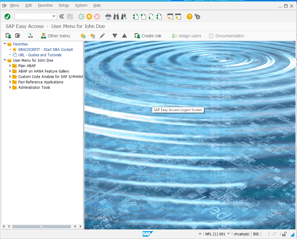Click the Change Favorites pencil icon

coord(102,36)
